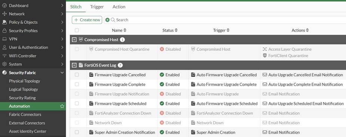
Task: Check the Super Admin Creation Notification checkbox
Action: coord(77,132)
